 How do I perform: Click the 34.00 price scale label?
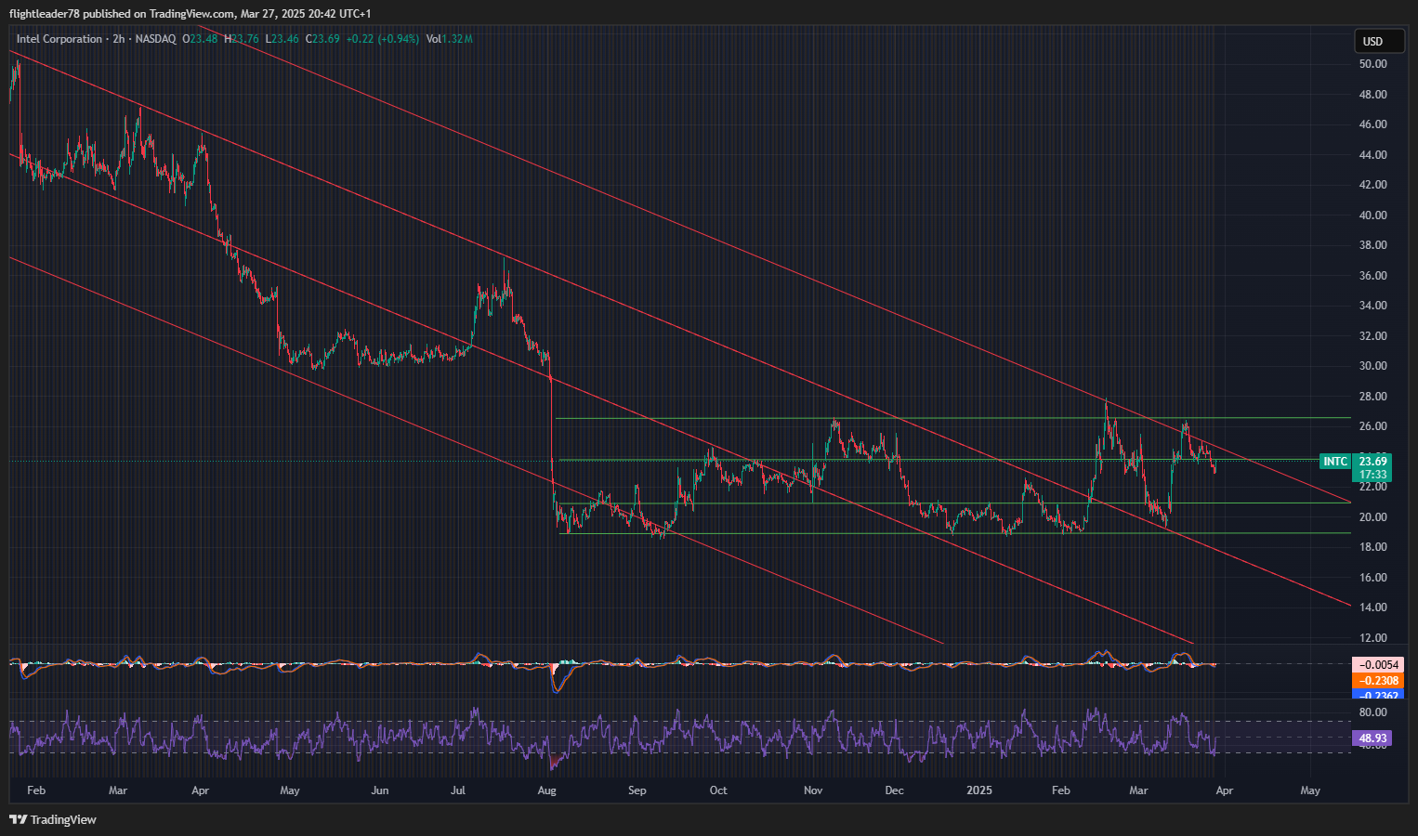pyautogui.click(x=1372, y=306)
